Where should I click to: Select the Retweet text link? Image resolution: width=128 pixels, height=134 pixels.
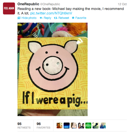(64, 18)
